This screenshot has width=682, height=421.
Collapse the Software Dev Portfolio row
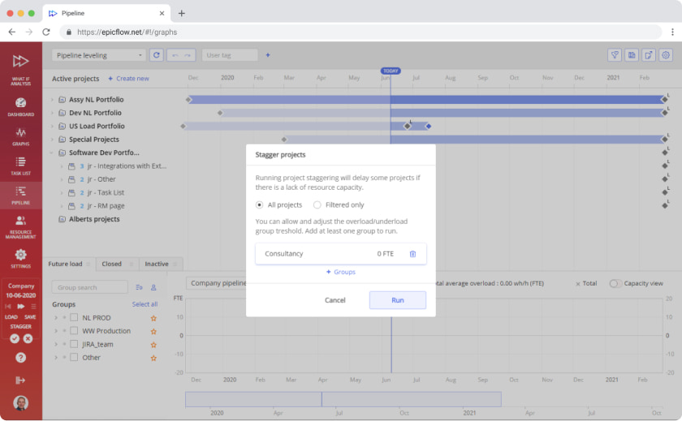52,153
